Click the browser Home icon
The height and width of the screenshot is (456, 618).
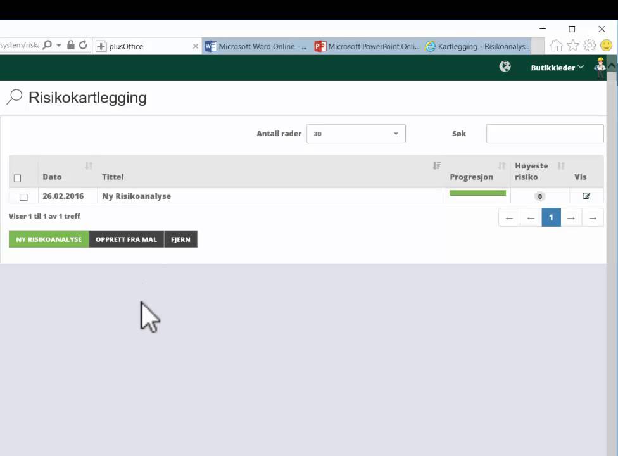pyautogui.click(x=556, y=46)
